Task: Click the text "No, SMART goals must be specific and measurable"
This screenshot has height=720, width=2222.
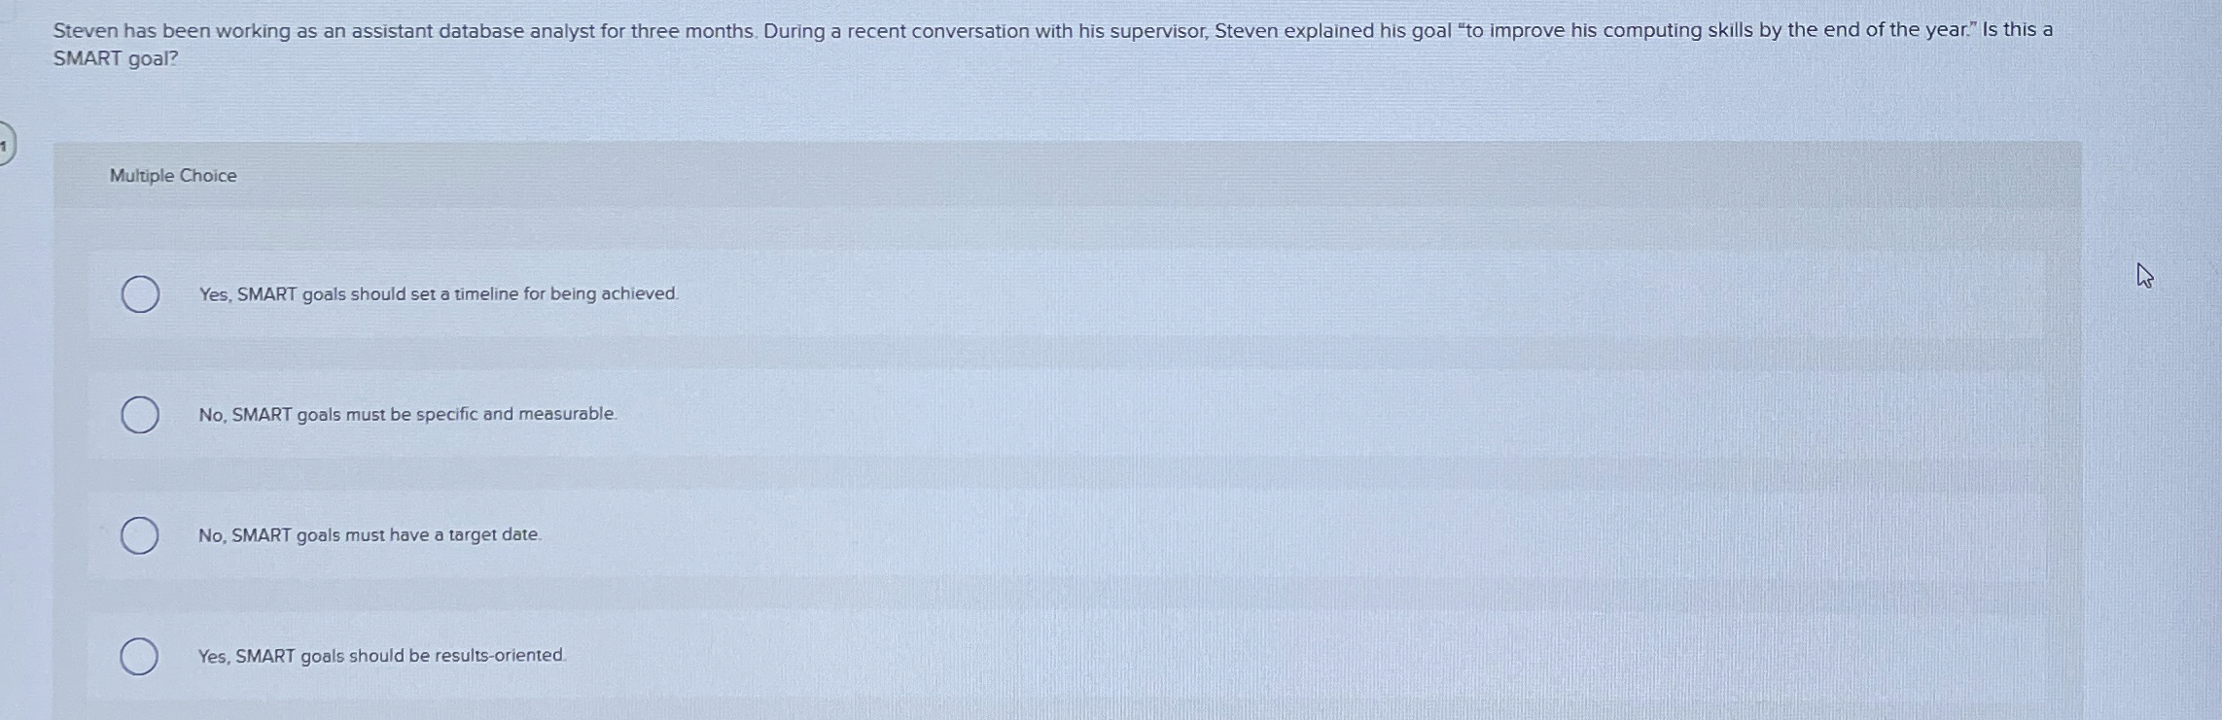Action: [x=406, y=414]
